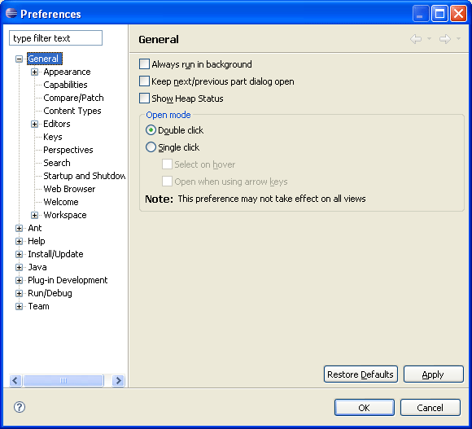The width and height of the screenshot is (472, 429).
Task: Expand the Editors node
Action: (35, 124)
